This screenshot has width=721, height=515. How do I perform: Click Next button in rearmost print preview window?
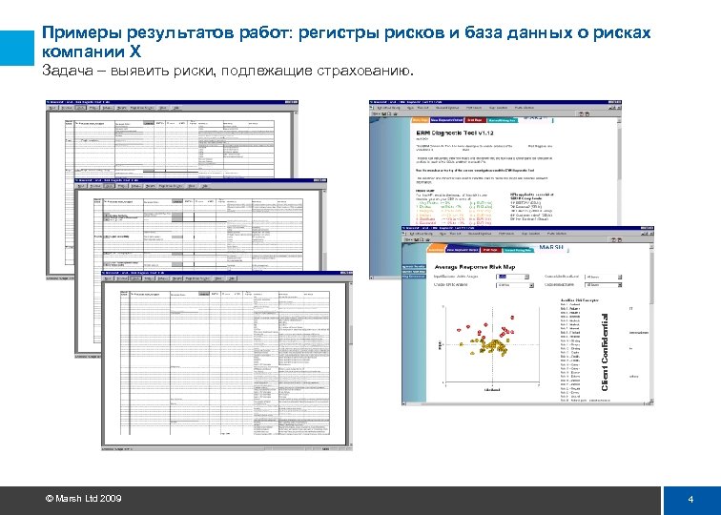(52, 108)
